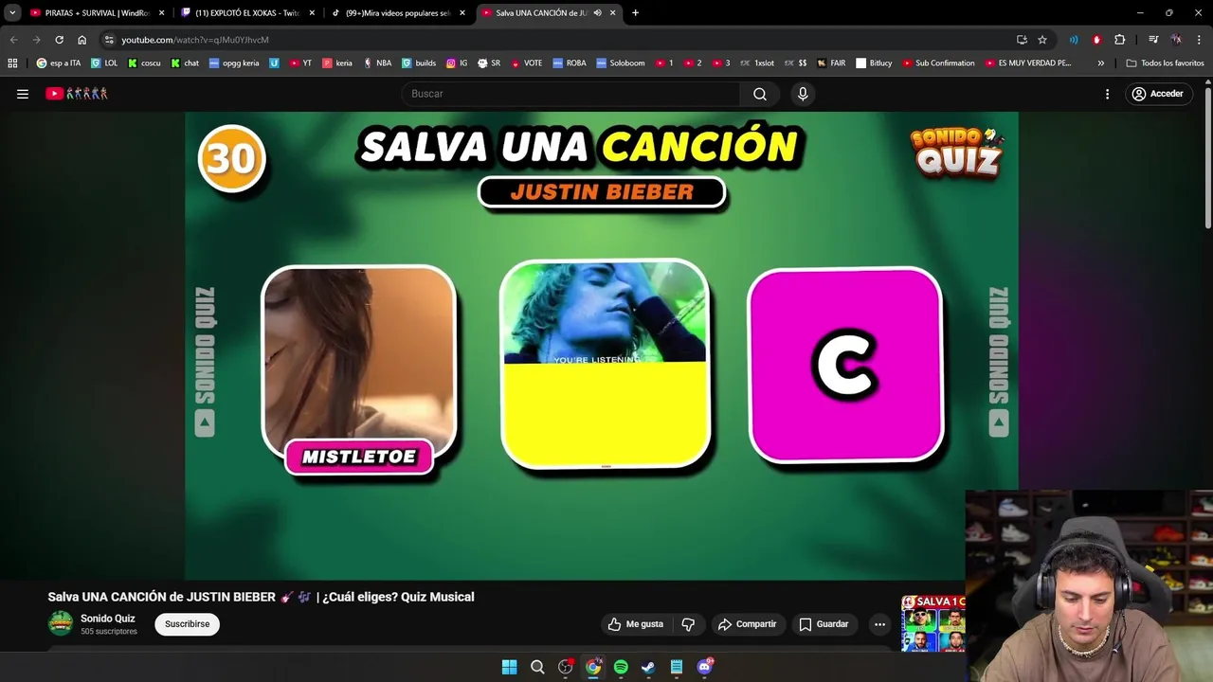
Task: Open the VOTE bookmark
Action: pos(526,63)
